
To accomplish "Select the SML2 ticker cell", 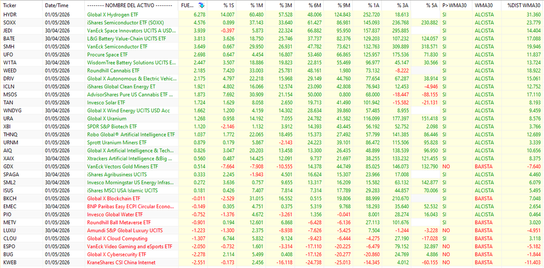I will [x=10, y=182].
